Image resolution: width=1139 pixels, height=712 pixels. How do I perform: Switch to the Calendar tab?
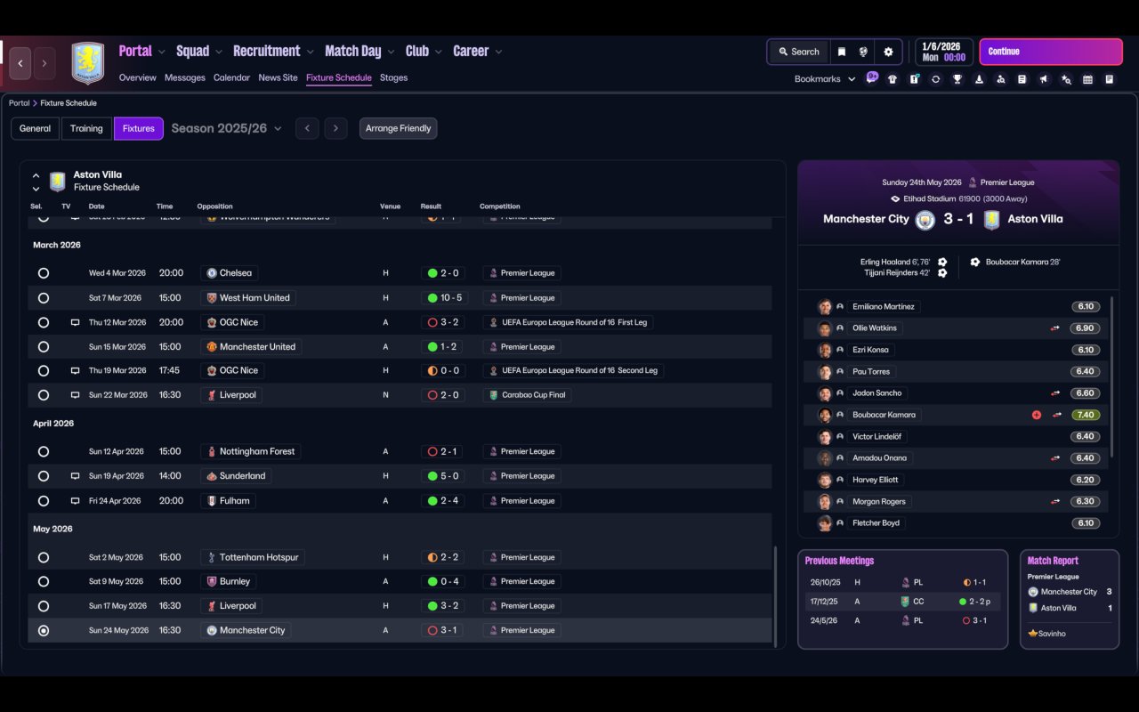click(231, 77)
